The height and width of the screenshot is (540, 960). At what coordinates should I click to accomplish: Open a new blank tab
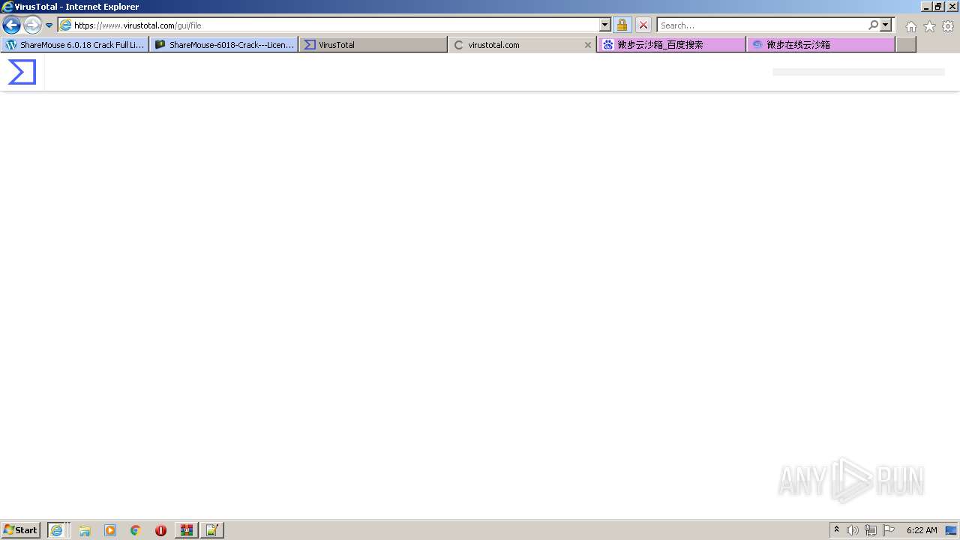(x=906, y=44)
